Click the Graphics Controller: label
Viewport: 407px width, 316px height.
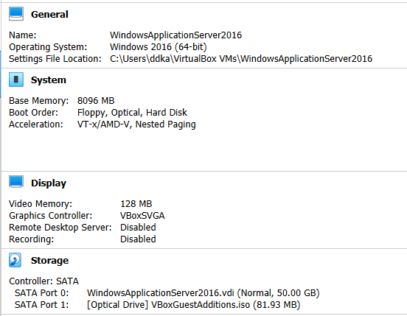click(x=51, y=216)
